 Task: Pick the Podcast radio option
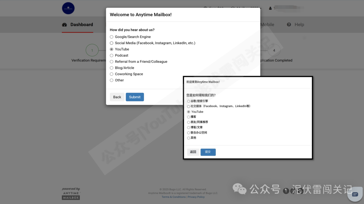[112, 55]
